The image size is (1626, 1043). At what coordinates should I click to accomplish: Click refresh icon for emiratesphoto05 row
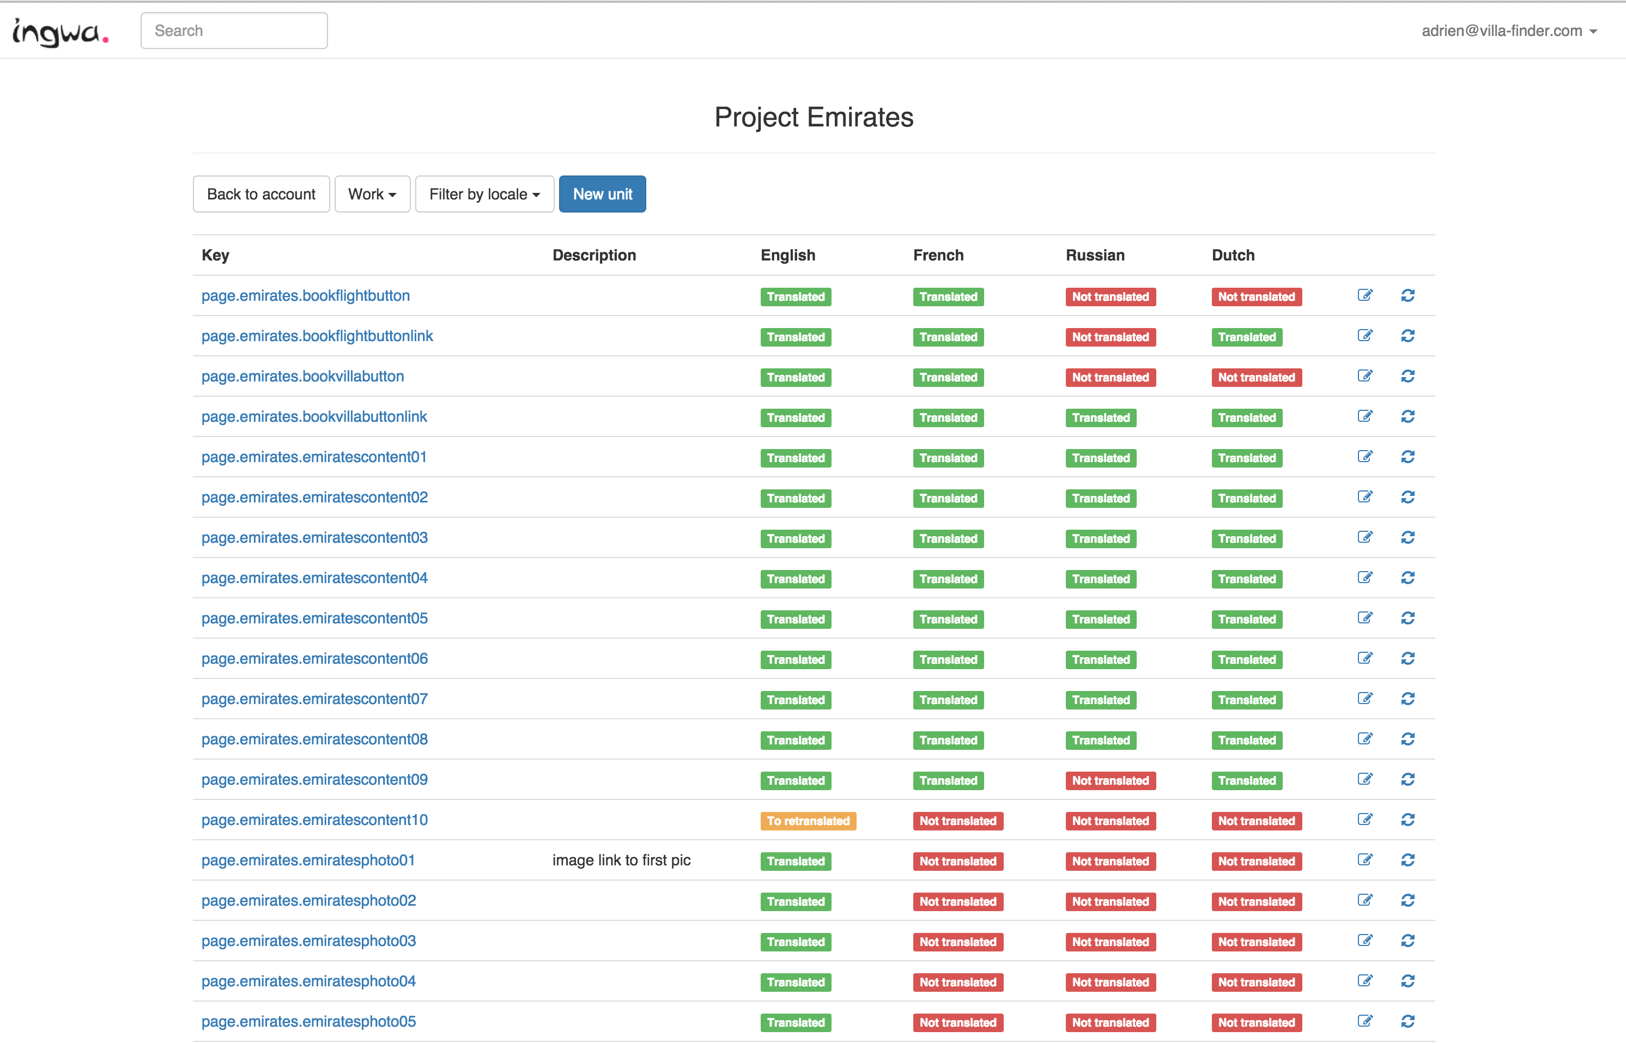point(1407,1021)
